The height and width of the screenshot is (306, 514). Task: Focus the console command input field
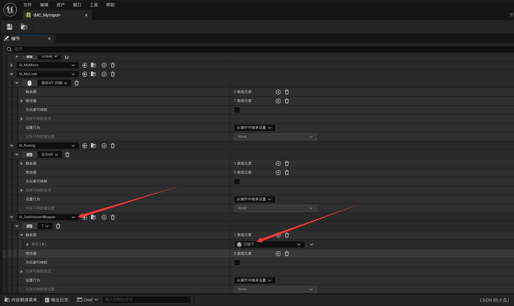[x=147, y=300]
